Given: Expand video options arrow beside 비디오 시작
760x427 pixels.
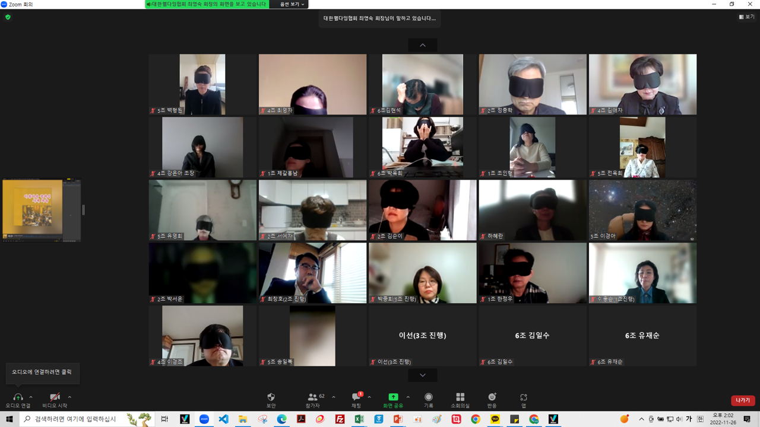Looking at the screenshot, I should [x=69, y=397].
